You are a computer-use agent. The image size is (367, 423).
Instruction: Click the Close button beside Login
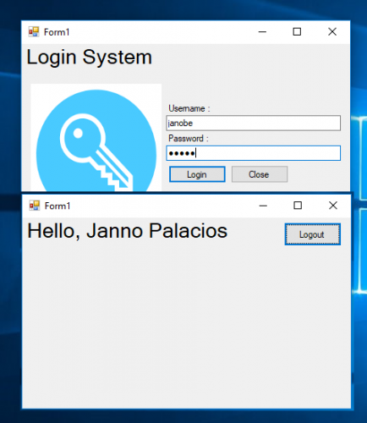260,174
